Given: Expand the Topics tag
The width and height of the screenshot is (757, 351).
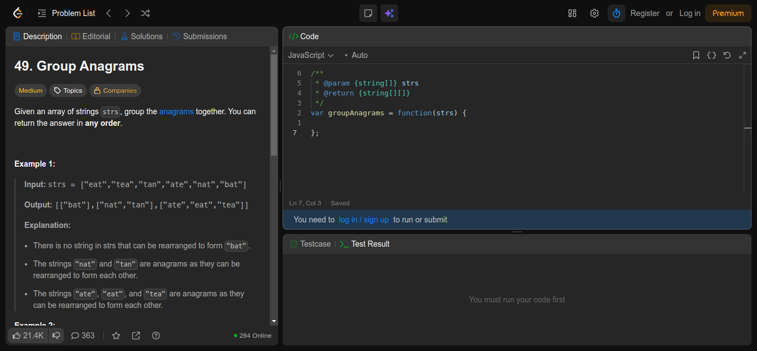Looking at the screenshot, I should [x=67, y=91].
